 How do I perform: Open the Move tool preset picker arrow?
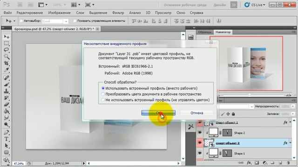pos(14,21)
